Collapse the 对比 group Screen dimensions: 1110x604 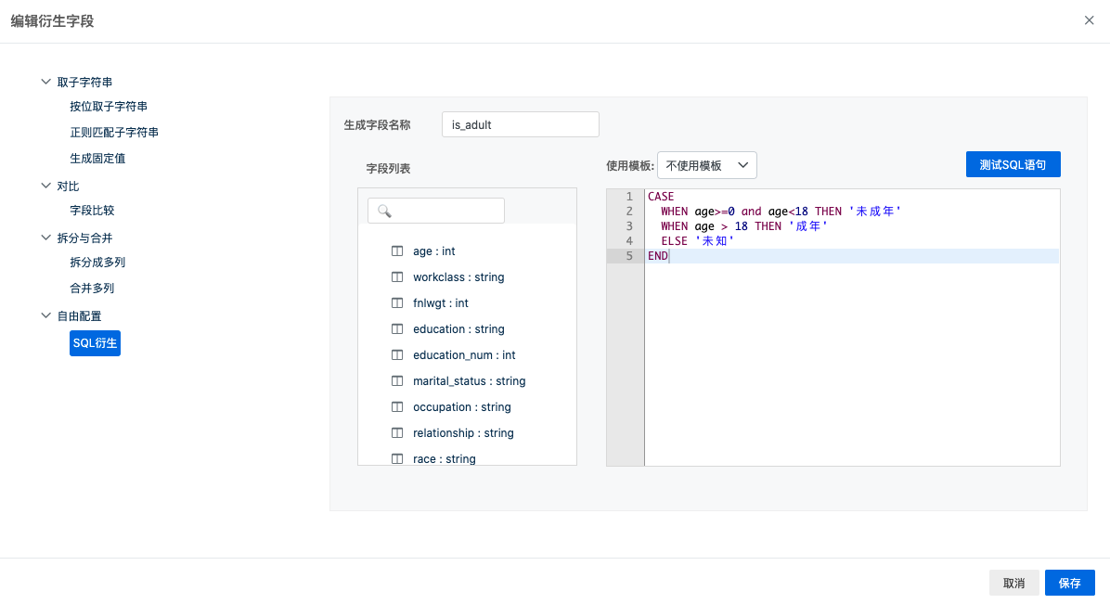click(46, 186)
